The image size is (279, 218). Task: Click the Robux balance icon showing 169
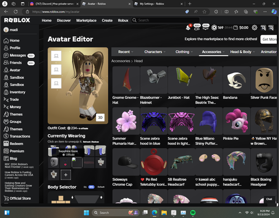[214, 28]
